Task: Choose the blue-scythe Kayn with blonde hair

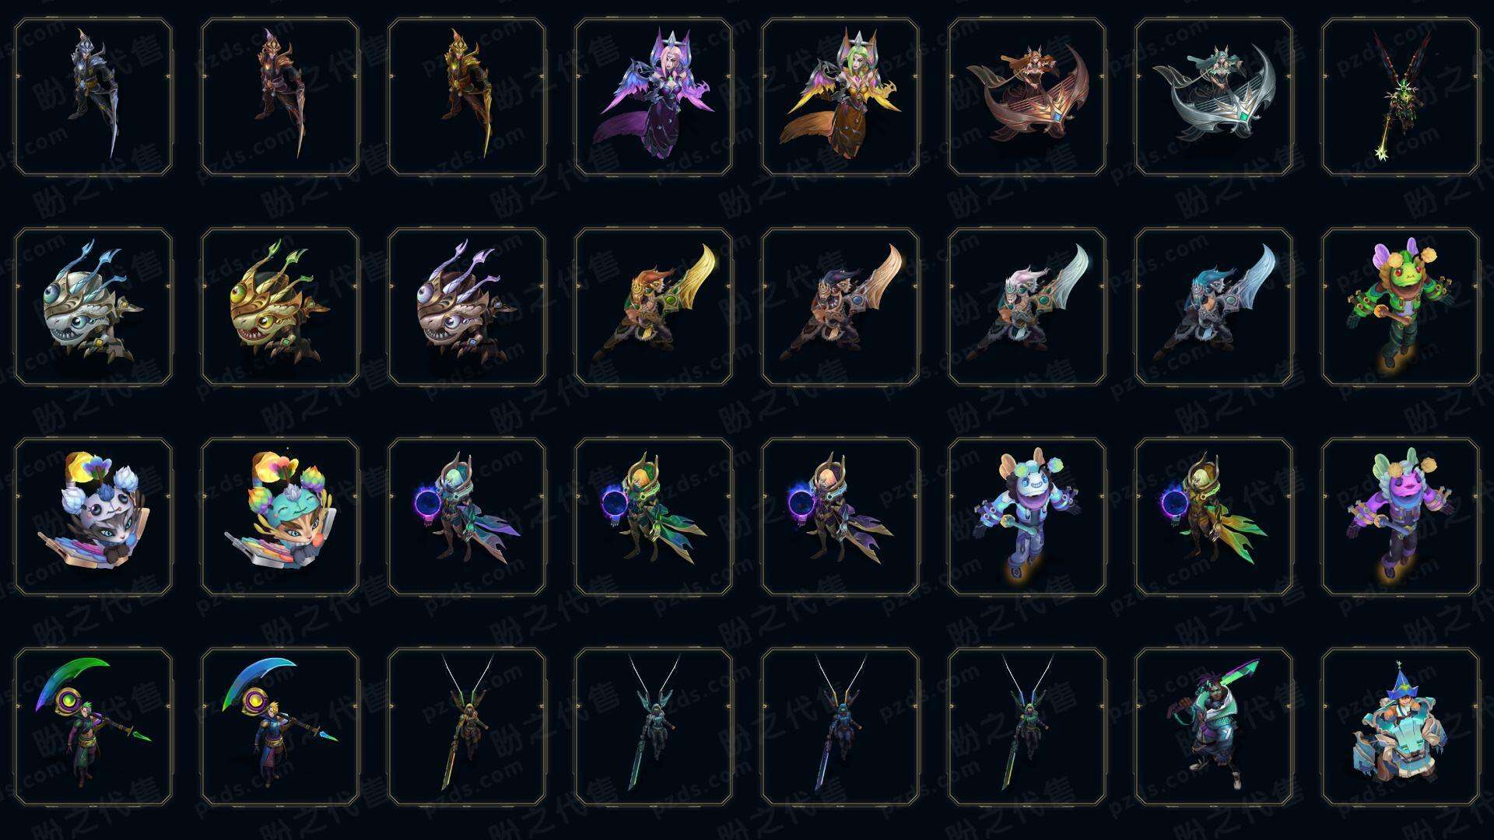Action: click(x=280, y=727)
